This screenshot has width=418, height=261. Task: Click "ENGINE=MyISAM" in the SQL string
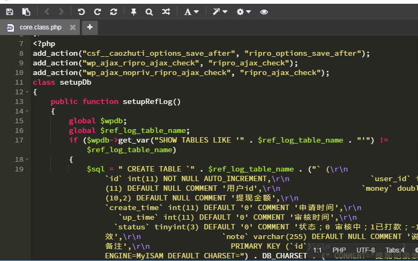pos(134,256)
